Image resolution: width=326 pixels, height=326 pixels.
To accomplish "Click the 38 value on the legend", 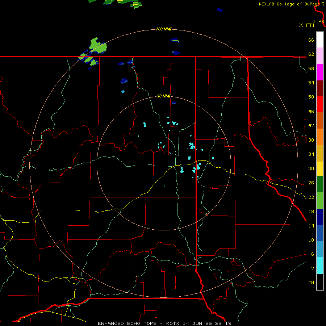I will pyautogui.click(x=311, y=140).
